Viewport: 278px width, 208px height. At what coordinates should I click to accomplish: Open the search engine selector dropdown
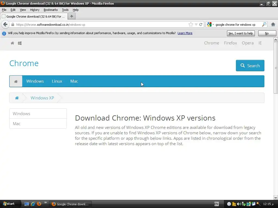(210, 25)
